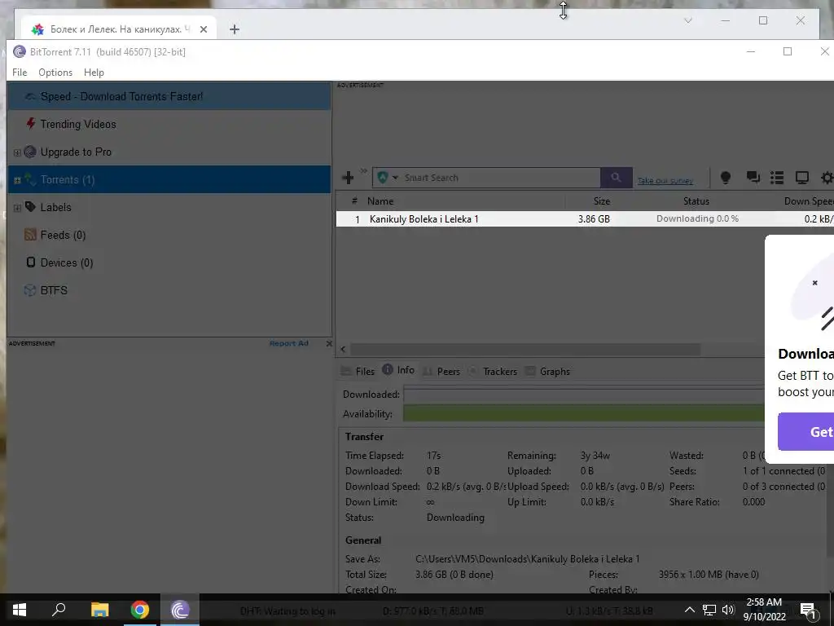Switch to the Graphs tab

[x=548, y=371]
